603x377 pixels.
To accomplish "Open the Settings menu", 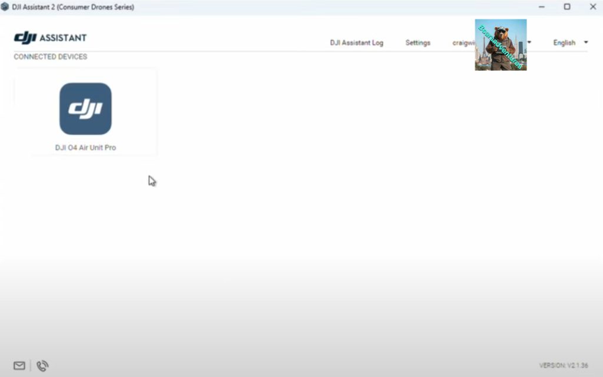I will (x=418, y=43).
